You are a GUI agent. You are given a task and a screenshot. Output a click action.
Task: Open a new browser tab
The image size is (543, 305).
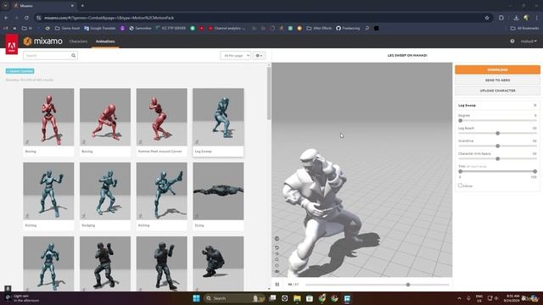tap(82, 6)
